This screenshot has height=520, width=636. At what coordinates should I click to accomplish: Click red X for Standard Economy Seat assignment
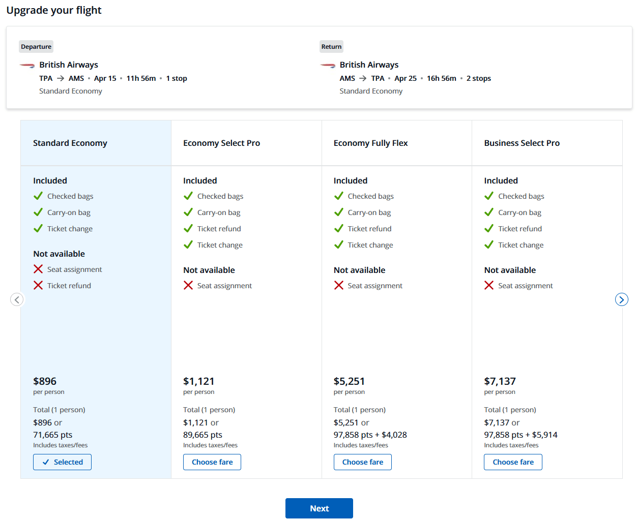click(x=38, y=269)
